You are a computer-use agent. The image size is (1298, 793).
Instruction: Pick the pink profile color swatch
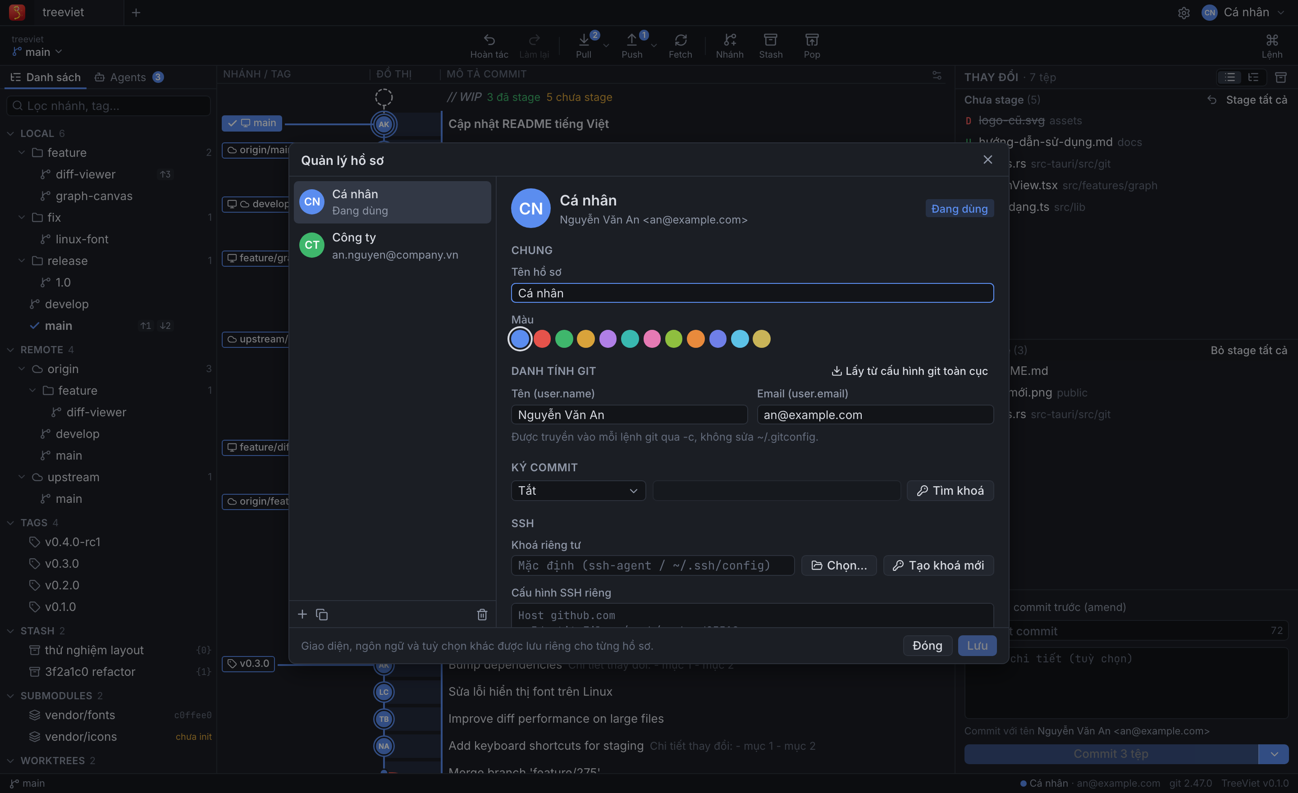coord(652,338)
